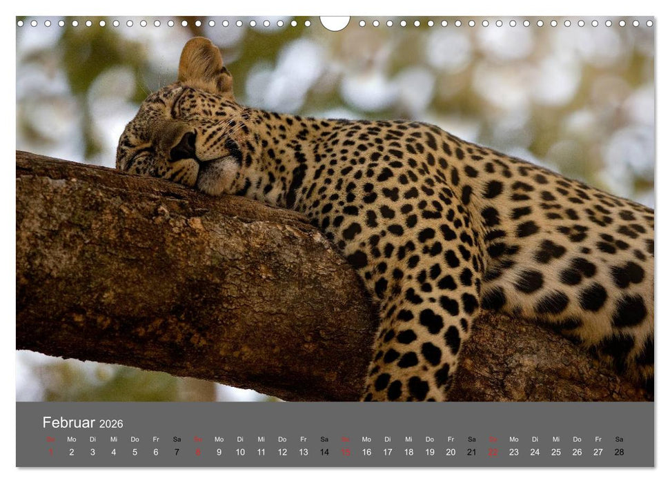Select the 'Mo' weekday label

coord(71,438)
